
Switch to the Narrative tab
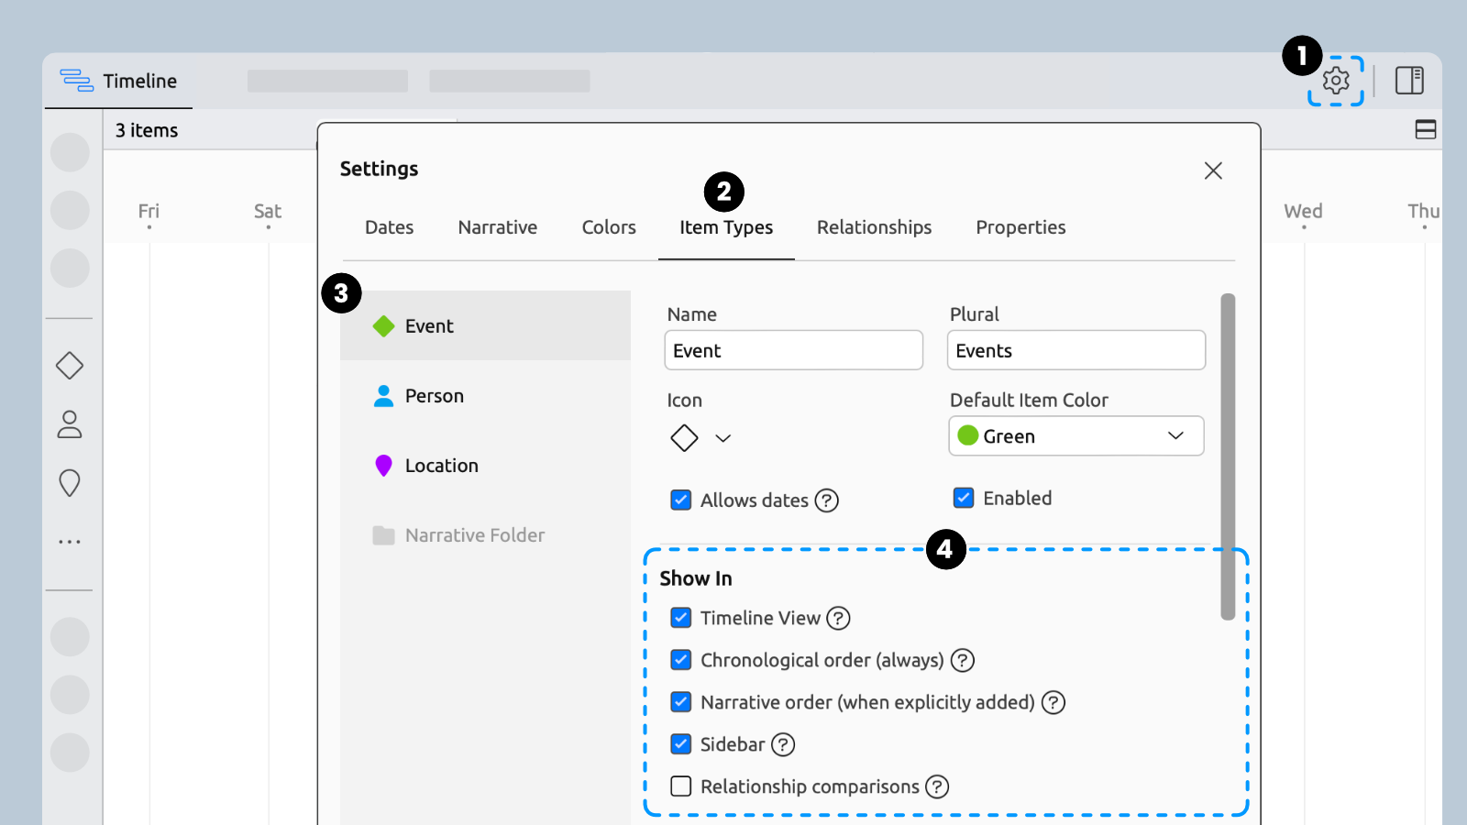(x=498, y=227)
